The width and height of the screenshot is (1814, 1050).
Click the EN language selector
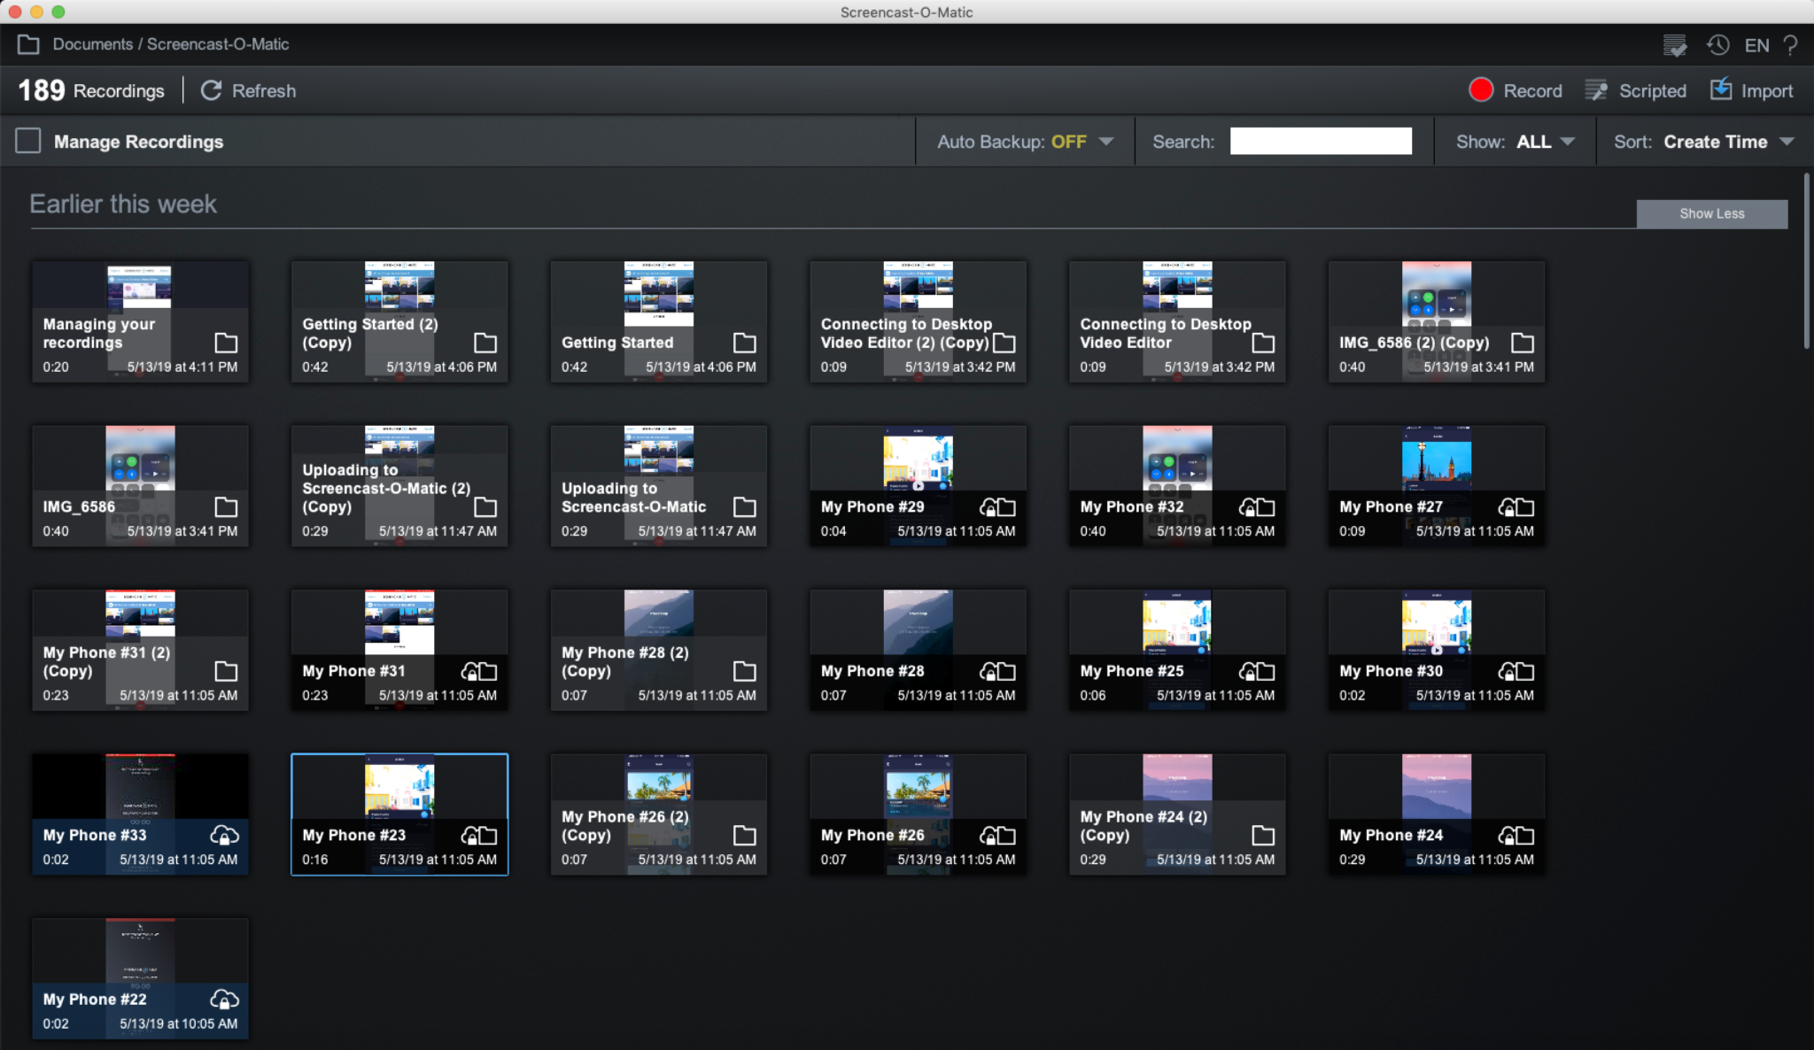coord(1756,45)
